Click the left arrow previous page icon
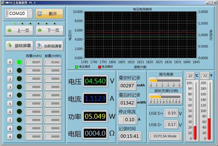The image size is (218, 146). point(10,30)
